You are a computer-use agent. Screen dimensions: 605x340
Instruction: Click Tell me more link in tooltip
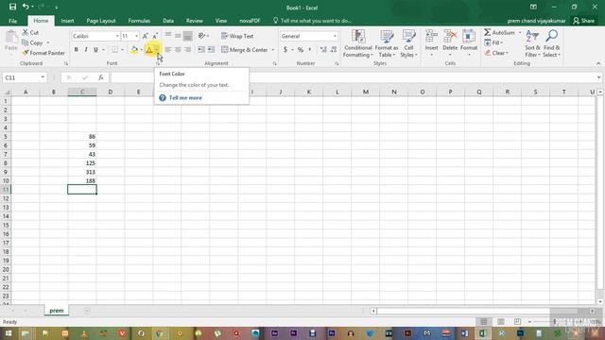185,98
